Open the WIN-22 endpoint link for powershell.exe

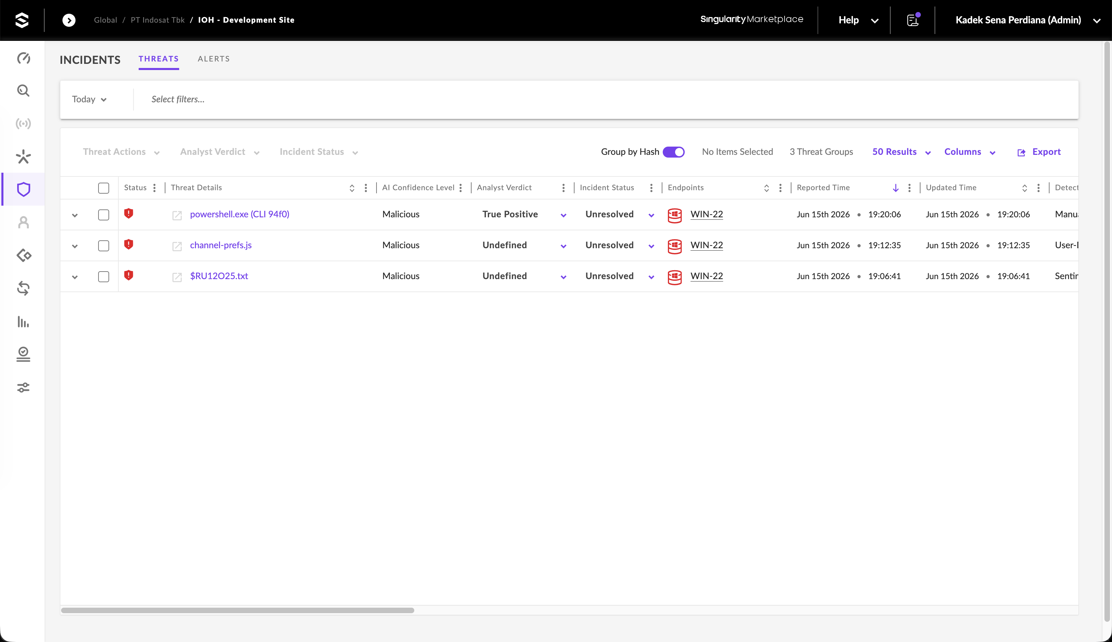click(707, 214)
